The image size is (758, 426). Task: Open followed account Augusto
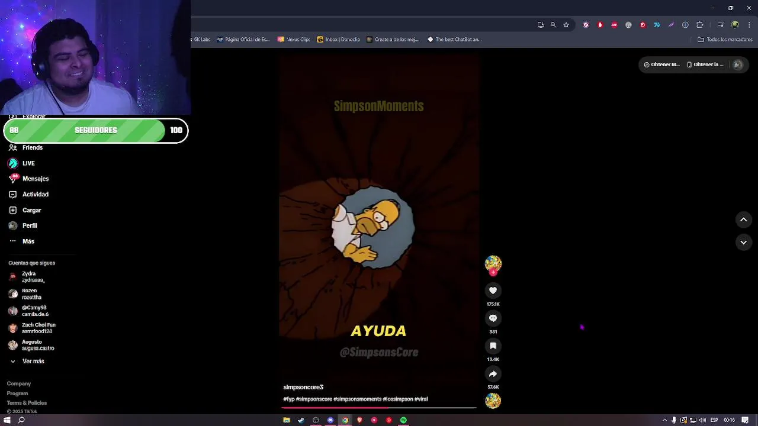pos(31,345)
